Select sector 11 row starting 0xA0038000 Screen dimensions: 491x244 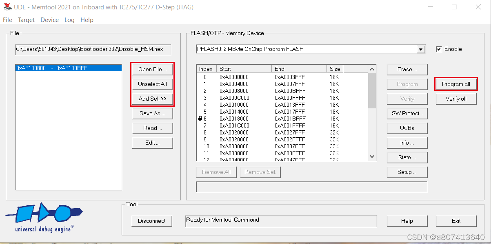coord(282,153)
